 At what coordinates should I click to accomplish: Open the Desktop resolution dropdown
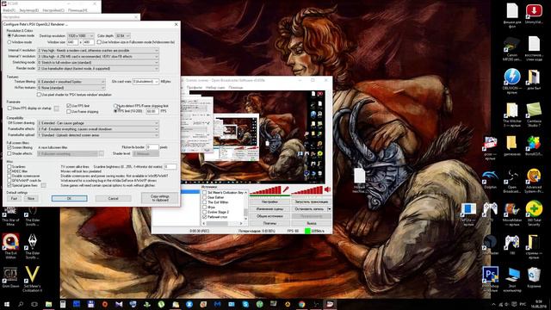(80, 36)
